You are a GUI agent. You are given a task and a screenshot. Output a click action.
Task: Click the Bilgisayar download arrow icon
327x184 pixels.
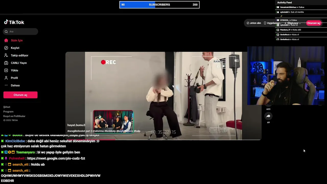pos(285,23)
